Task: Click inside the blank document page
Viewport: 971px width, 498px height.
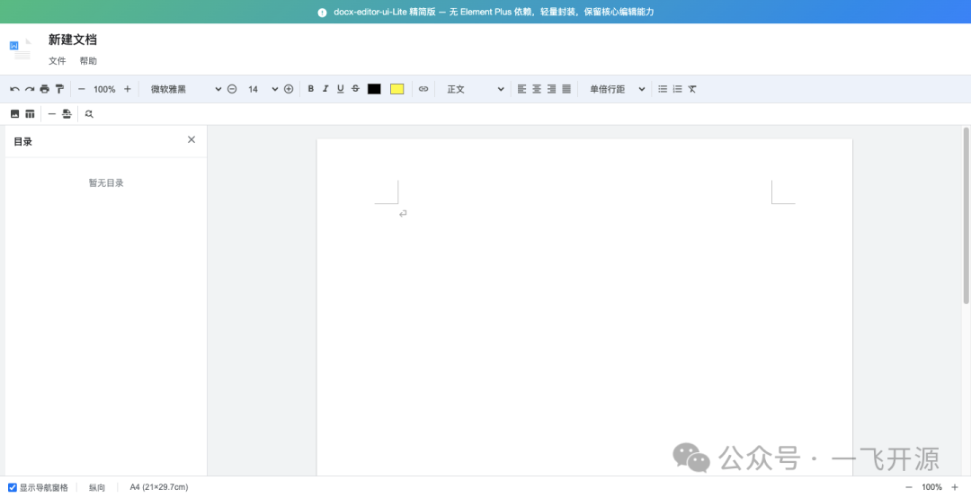Action: 584,307
